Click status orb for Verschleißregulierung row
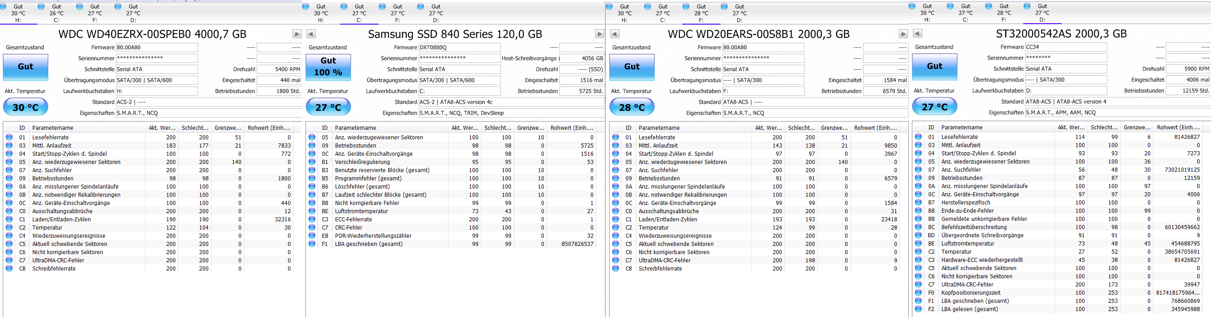This screenshot has width=1211, height=317. tap(312, 162)
